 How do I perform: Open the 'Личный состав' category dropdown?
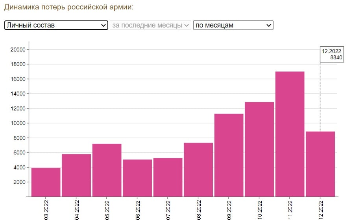pos(56,25)
